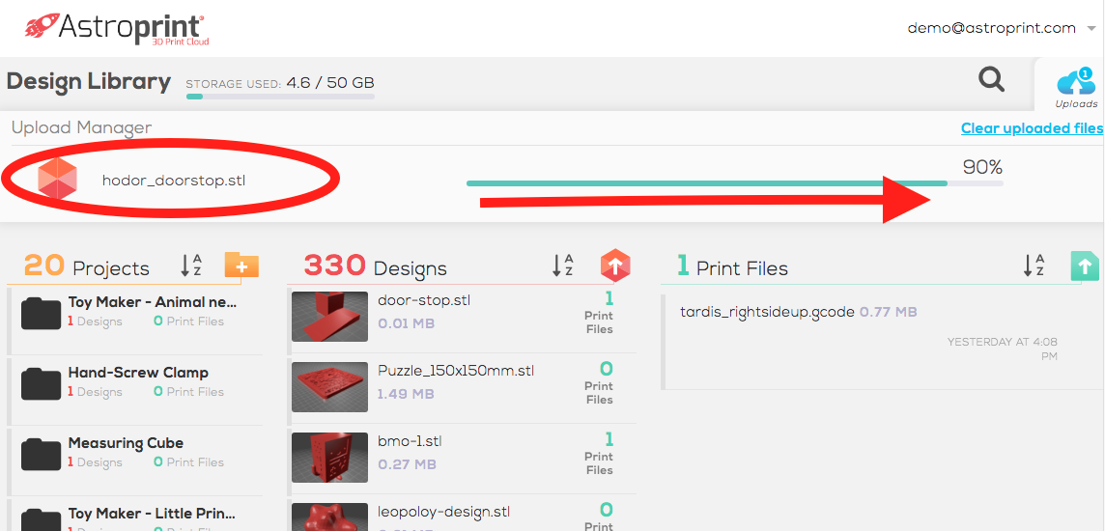This screenshot has height=531, width=1105.
Task: Open the Hand-Screw Clamp project
Action: 138,373
